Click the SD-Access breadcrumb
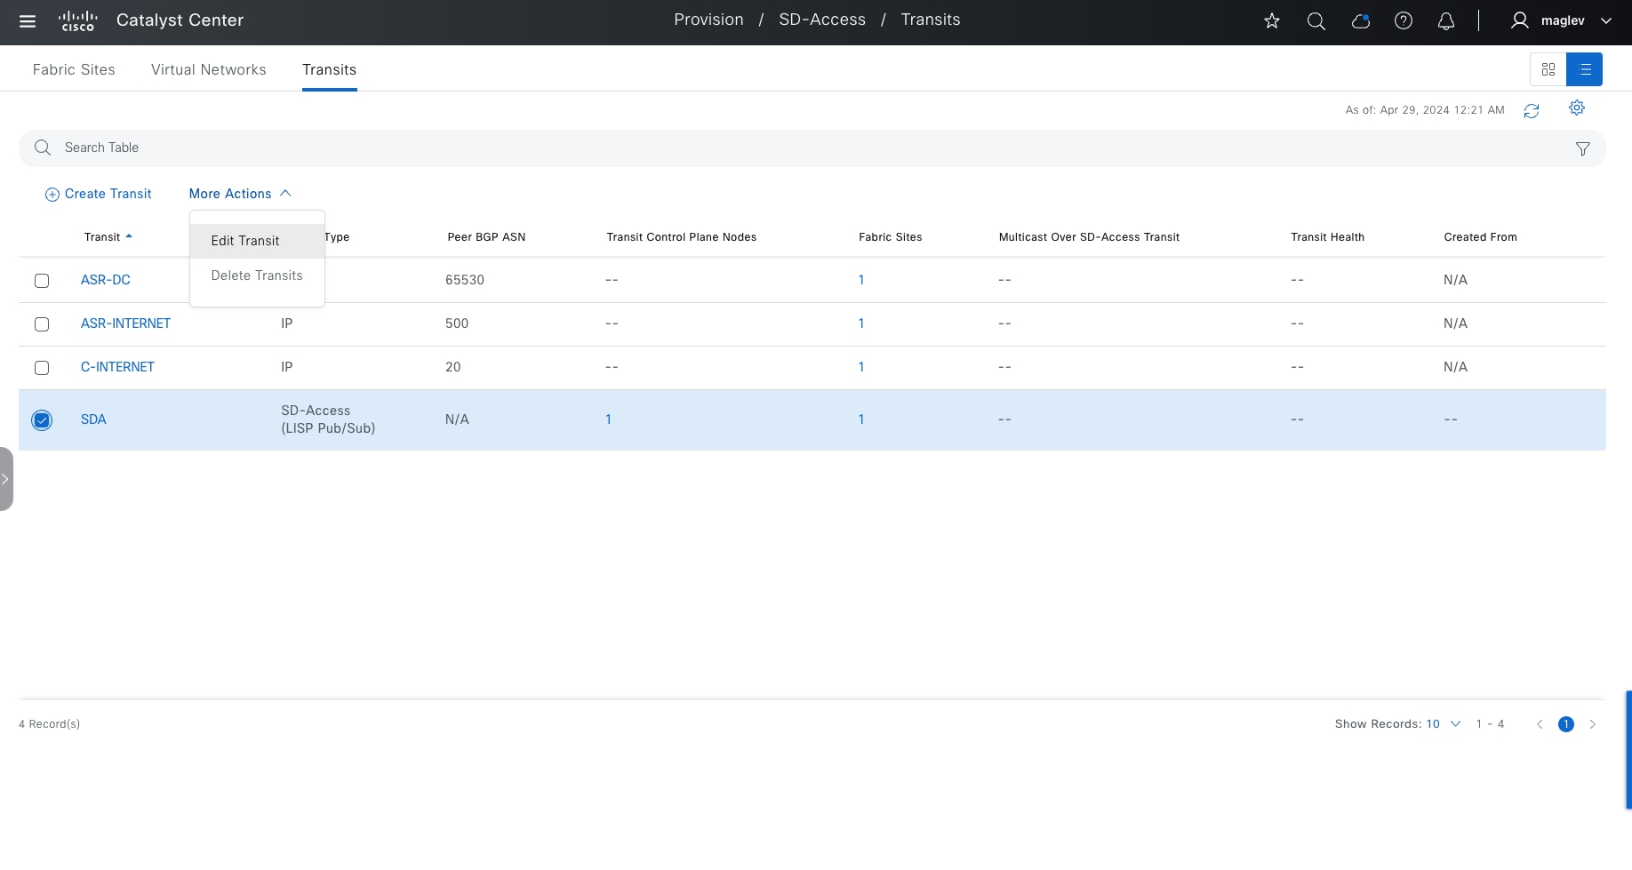Image resolution: width=1632 pixels, height=870 pixels. click(x=822, y=20)
